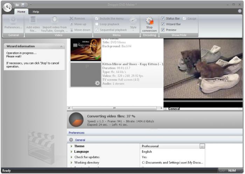Screen dimensions: 245x174
Task: Disable the Preview checkbox
Action: [163, 30]
